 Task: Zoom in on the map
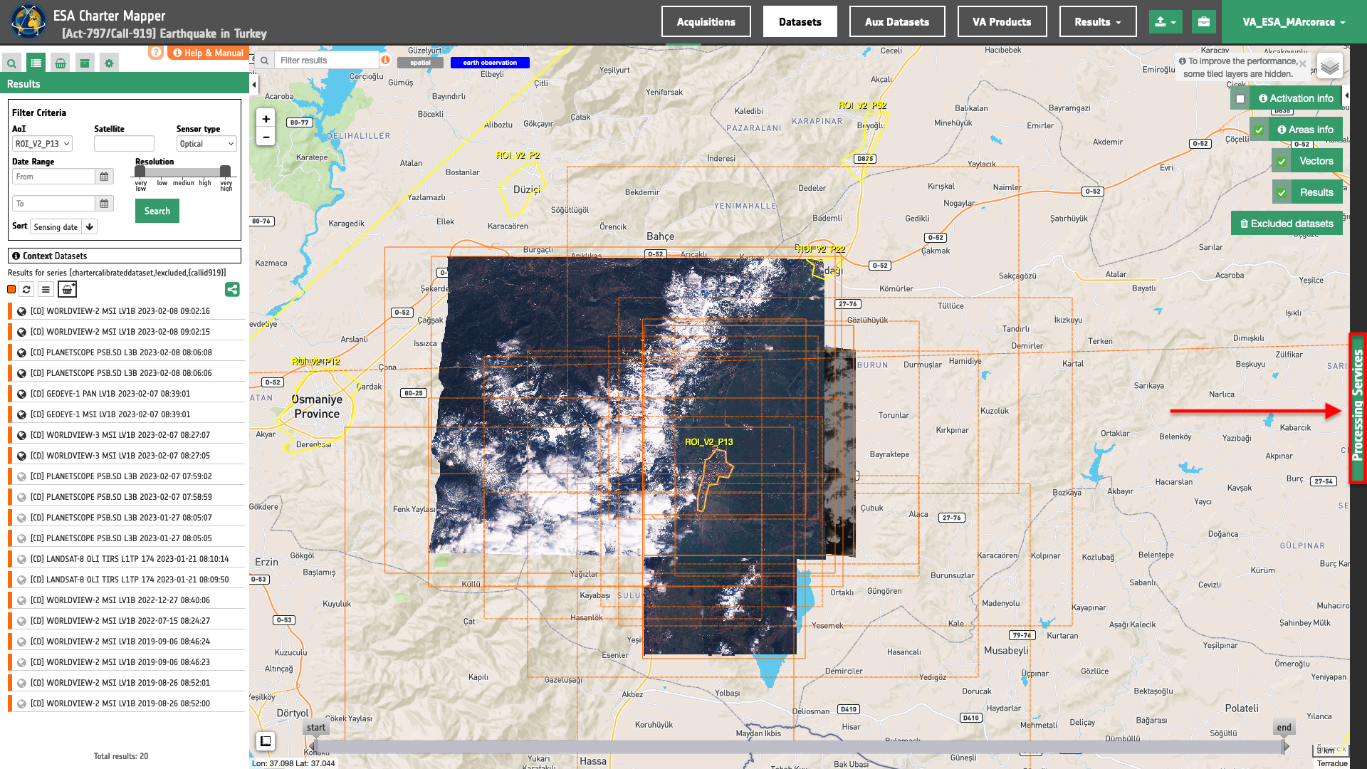pyautogui.click(x=266, y=119)
